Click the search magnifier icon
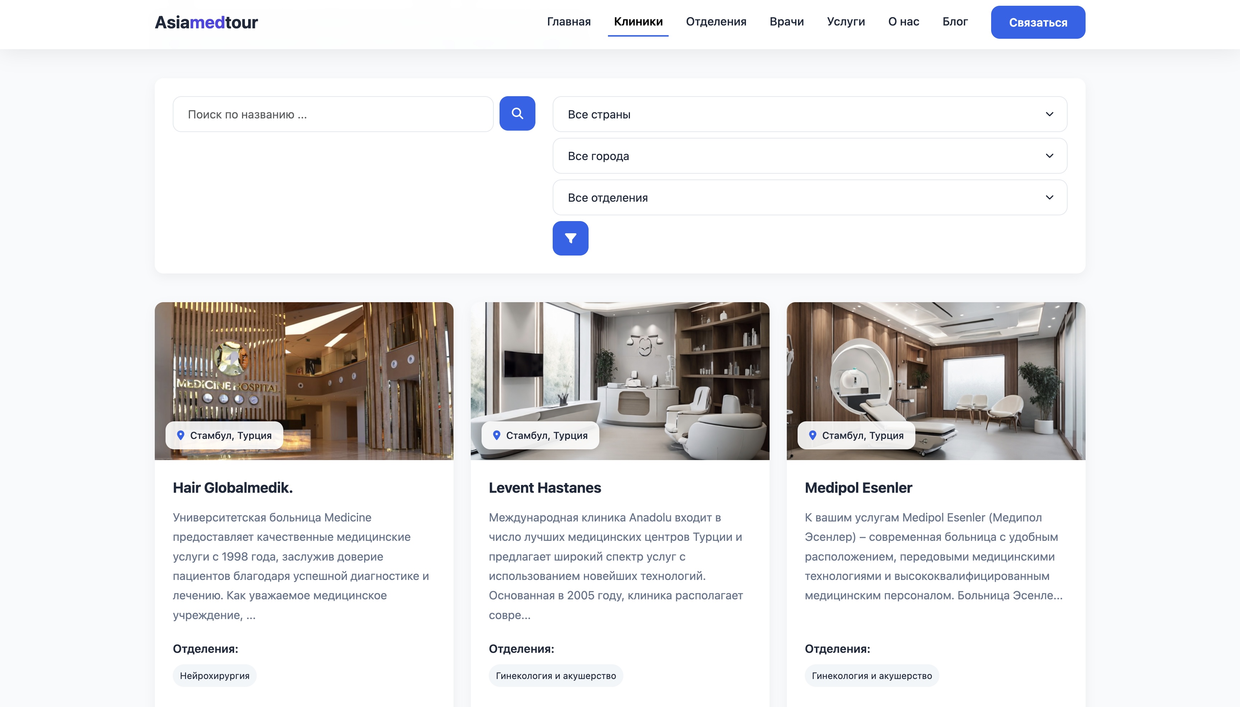The width and height of the screenshot is (1240, 707). 517,113
